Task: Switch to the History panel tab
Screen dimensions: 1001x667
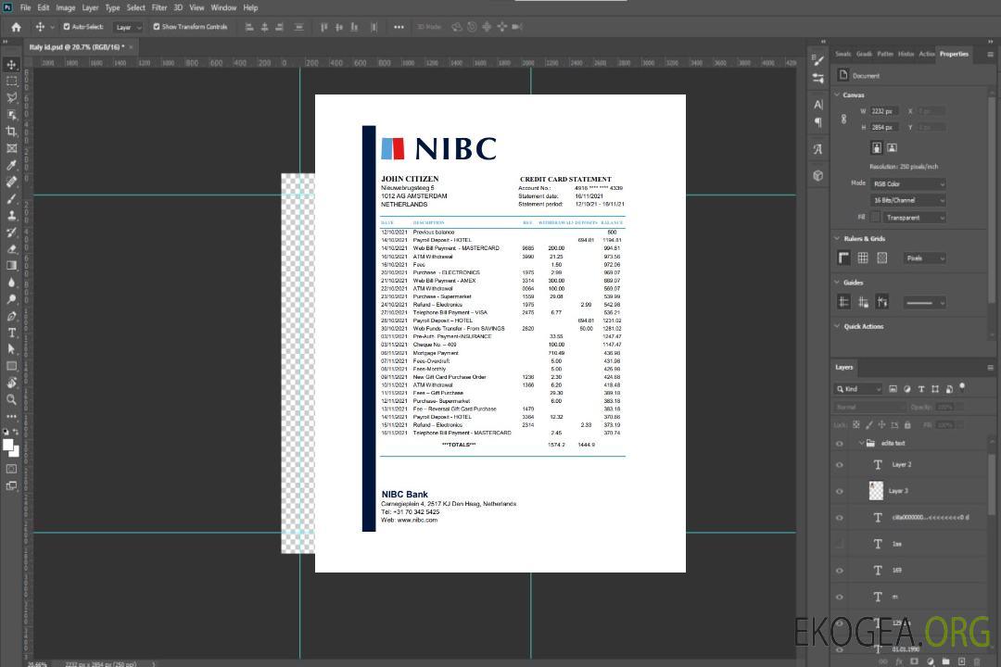Action: click(x=906, y=54)
